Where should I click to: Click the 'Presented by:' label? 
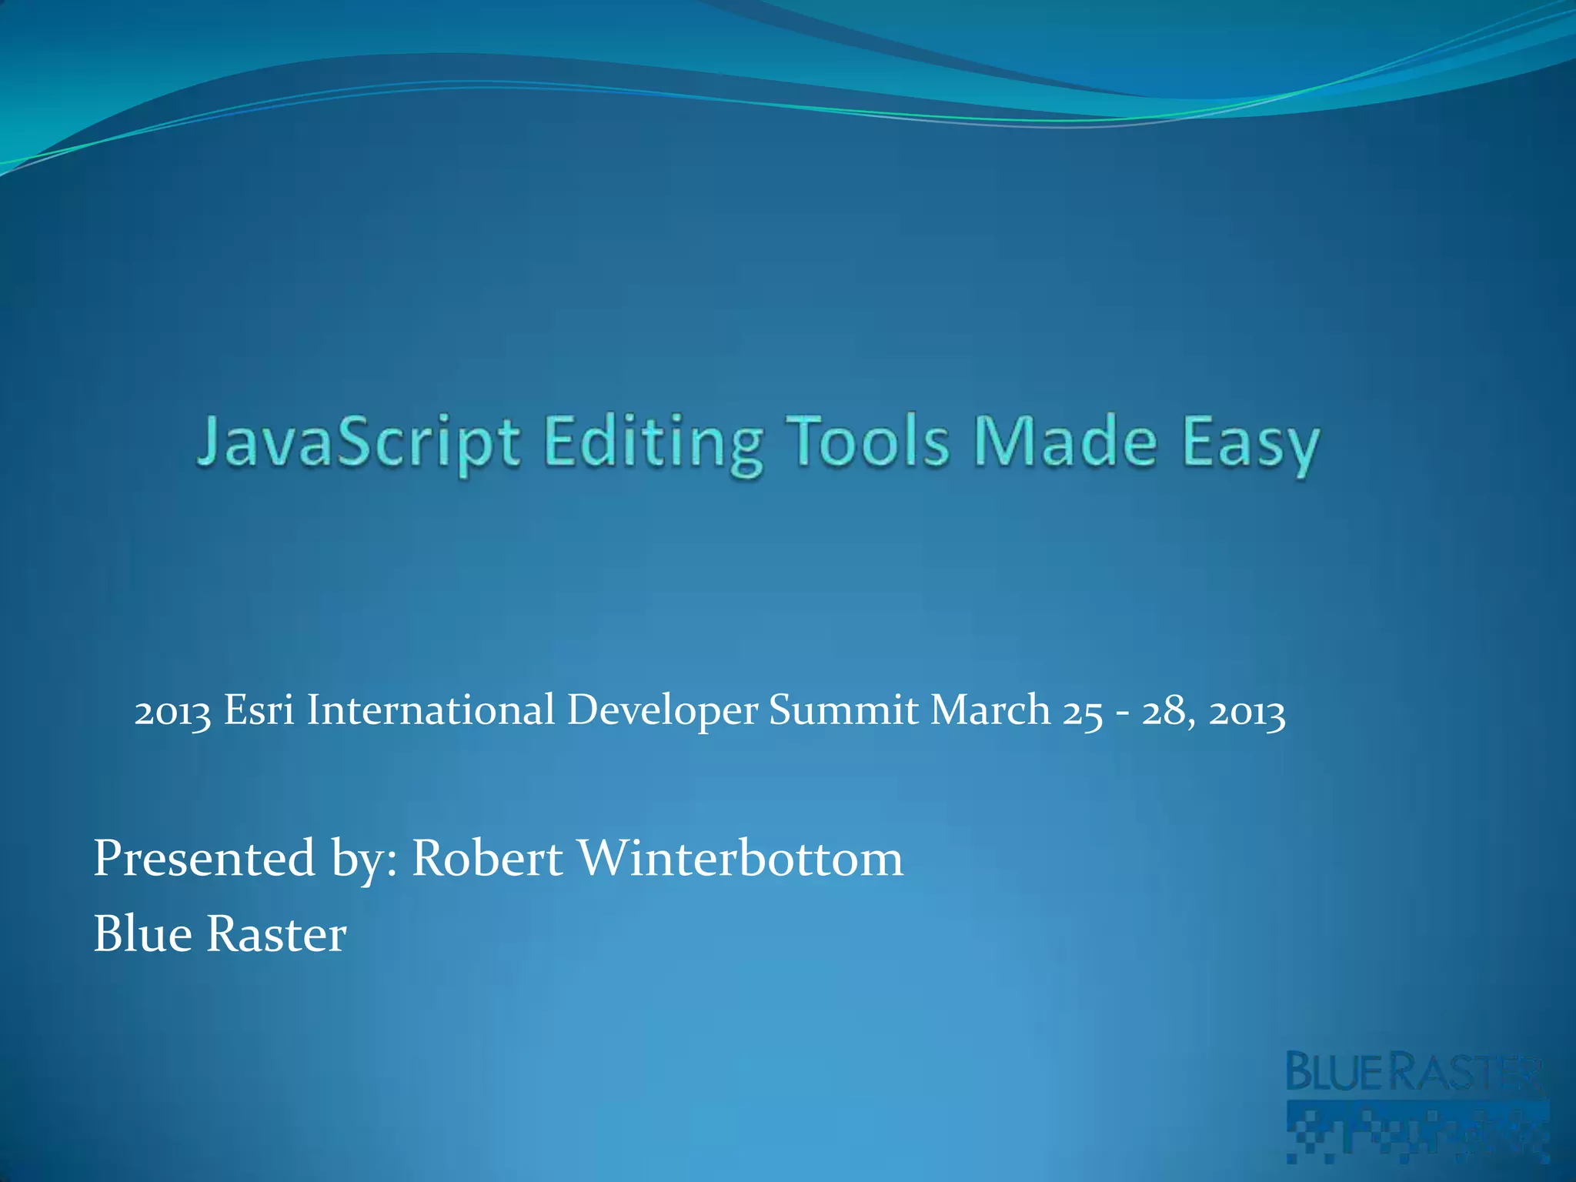[x=245, y=860]
